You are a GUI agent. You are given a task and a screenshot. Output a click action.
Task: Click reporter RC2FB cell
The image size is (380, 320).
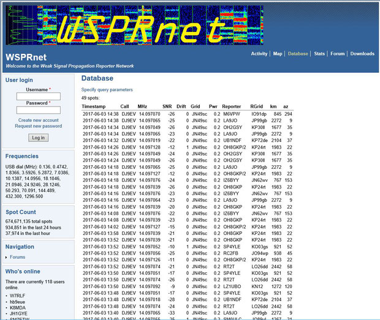[x=230, y=253]
